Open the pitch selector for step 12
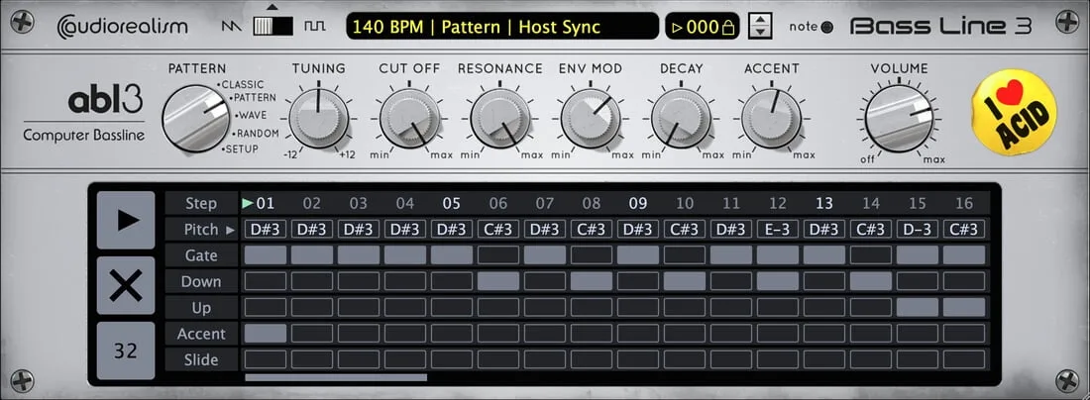This screenshot has width=1090, height=400. [777, 230]
